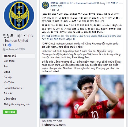Screen dimensions: 128x127
Task: Open the Video section
Action: point(7,72)
